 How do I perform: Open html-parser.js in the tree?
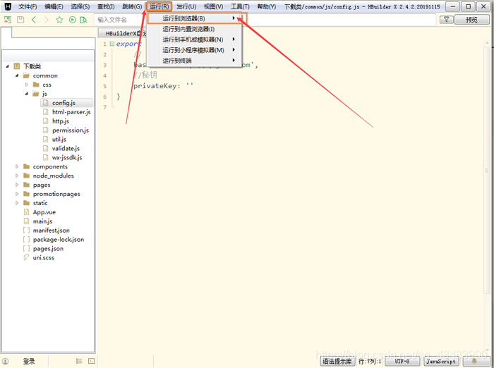[x=71, y=112]
